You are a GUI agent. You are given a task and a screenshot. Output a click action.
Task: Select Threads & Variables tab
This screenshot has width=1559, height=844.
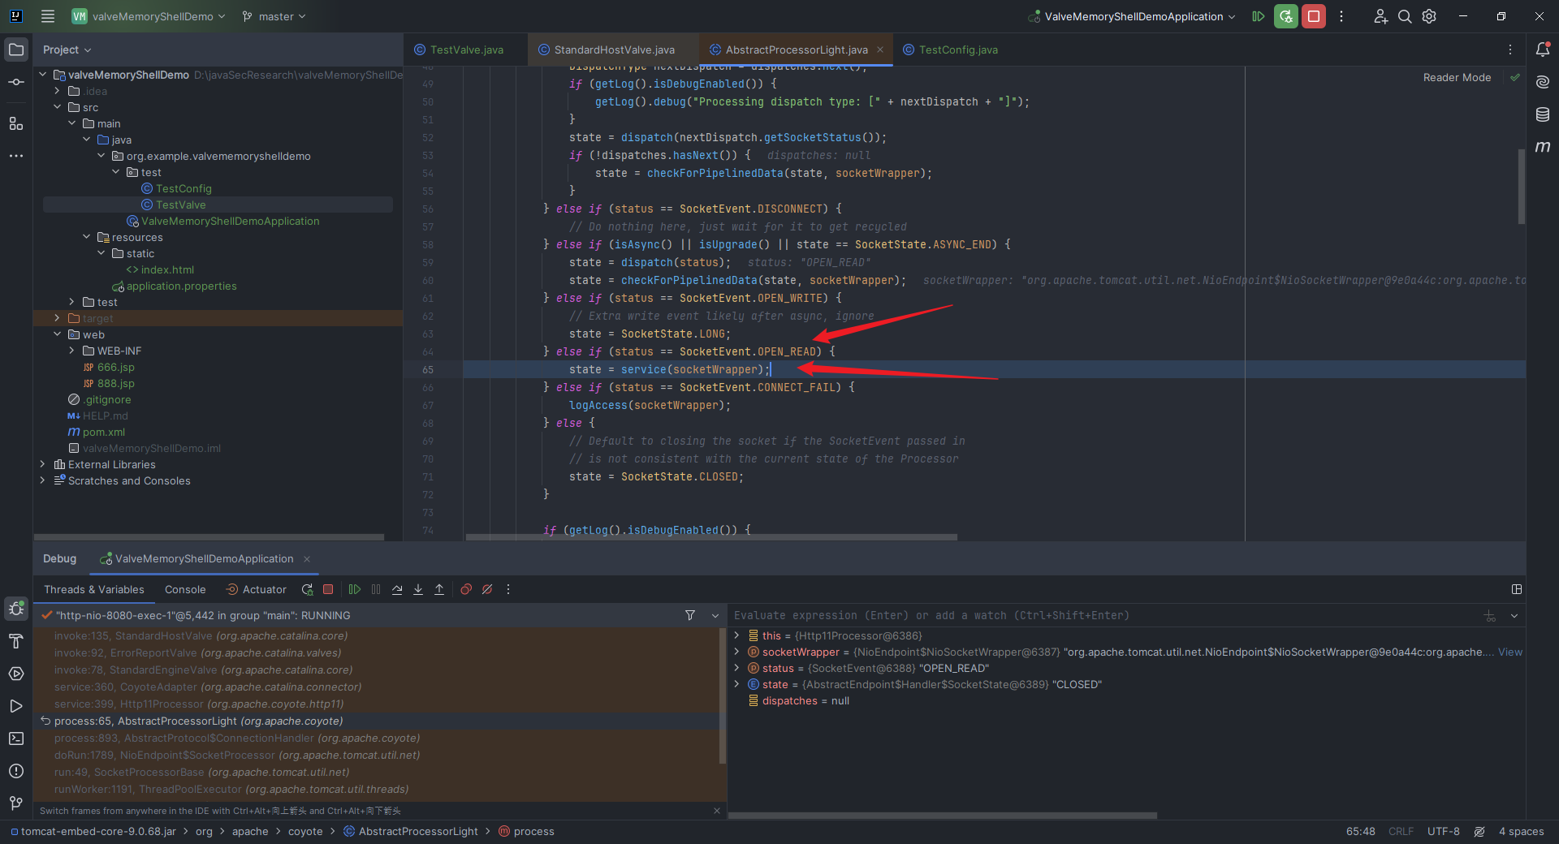coord(94,590)
